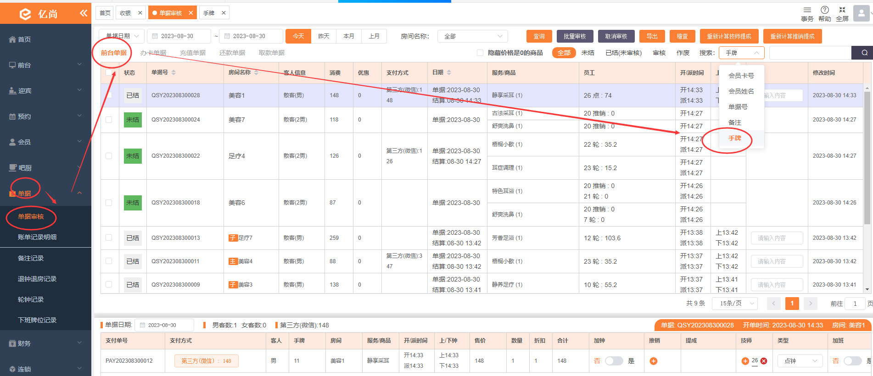The image size is (873, 376).
Task: Add a 技师 with orange plus icon
Action: click(x=745, y=361)
